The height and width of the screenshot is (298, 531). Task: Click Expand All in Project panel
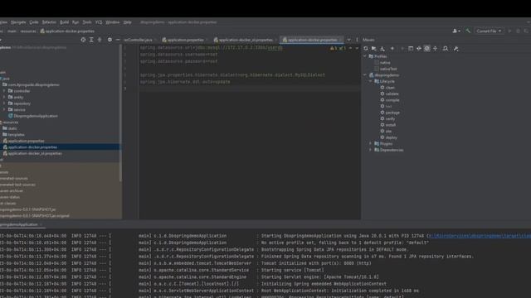click(x=91, y=40)
